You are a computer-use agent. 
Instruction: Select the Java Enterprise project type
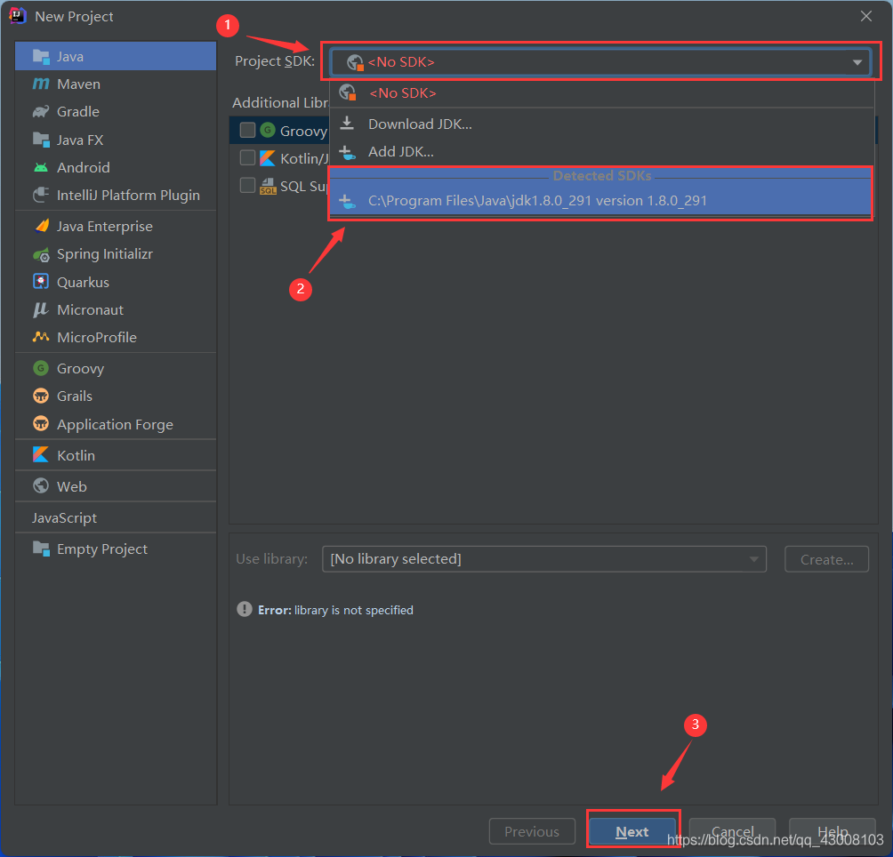[116, 226]
